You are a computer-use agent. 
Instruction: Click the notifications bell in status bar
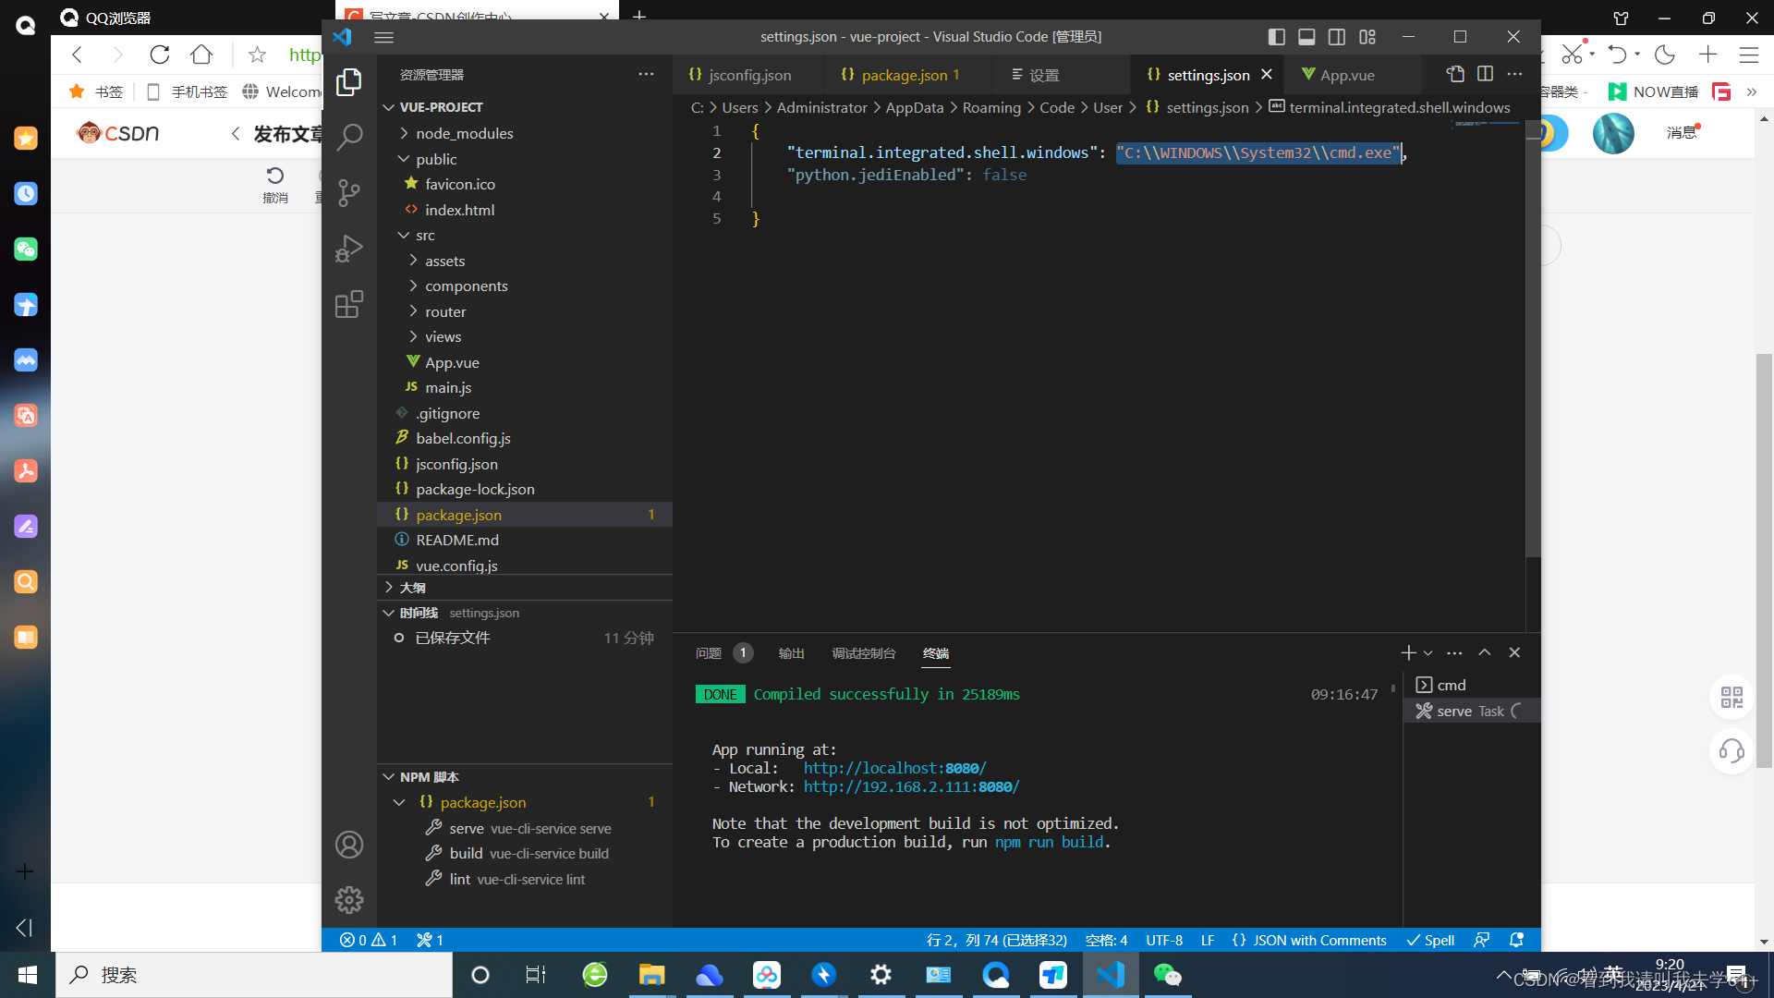[x=1516, y=940]
